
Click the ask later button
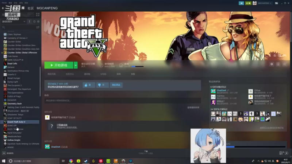[116, 85]
